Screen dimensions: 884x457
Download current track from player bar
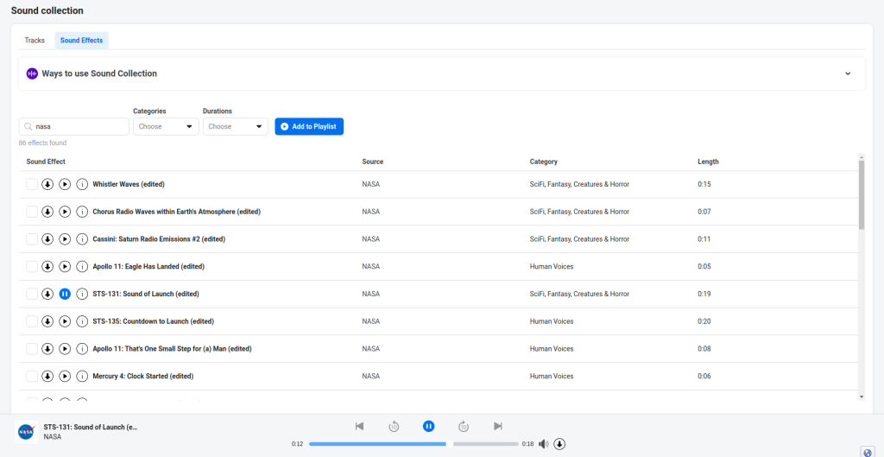coord(559,444)
